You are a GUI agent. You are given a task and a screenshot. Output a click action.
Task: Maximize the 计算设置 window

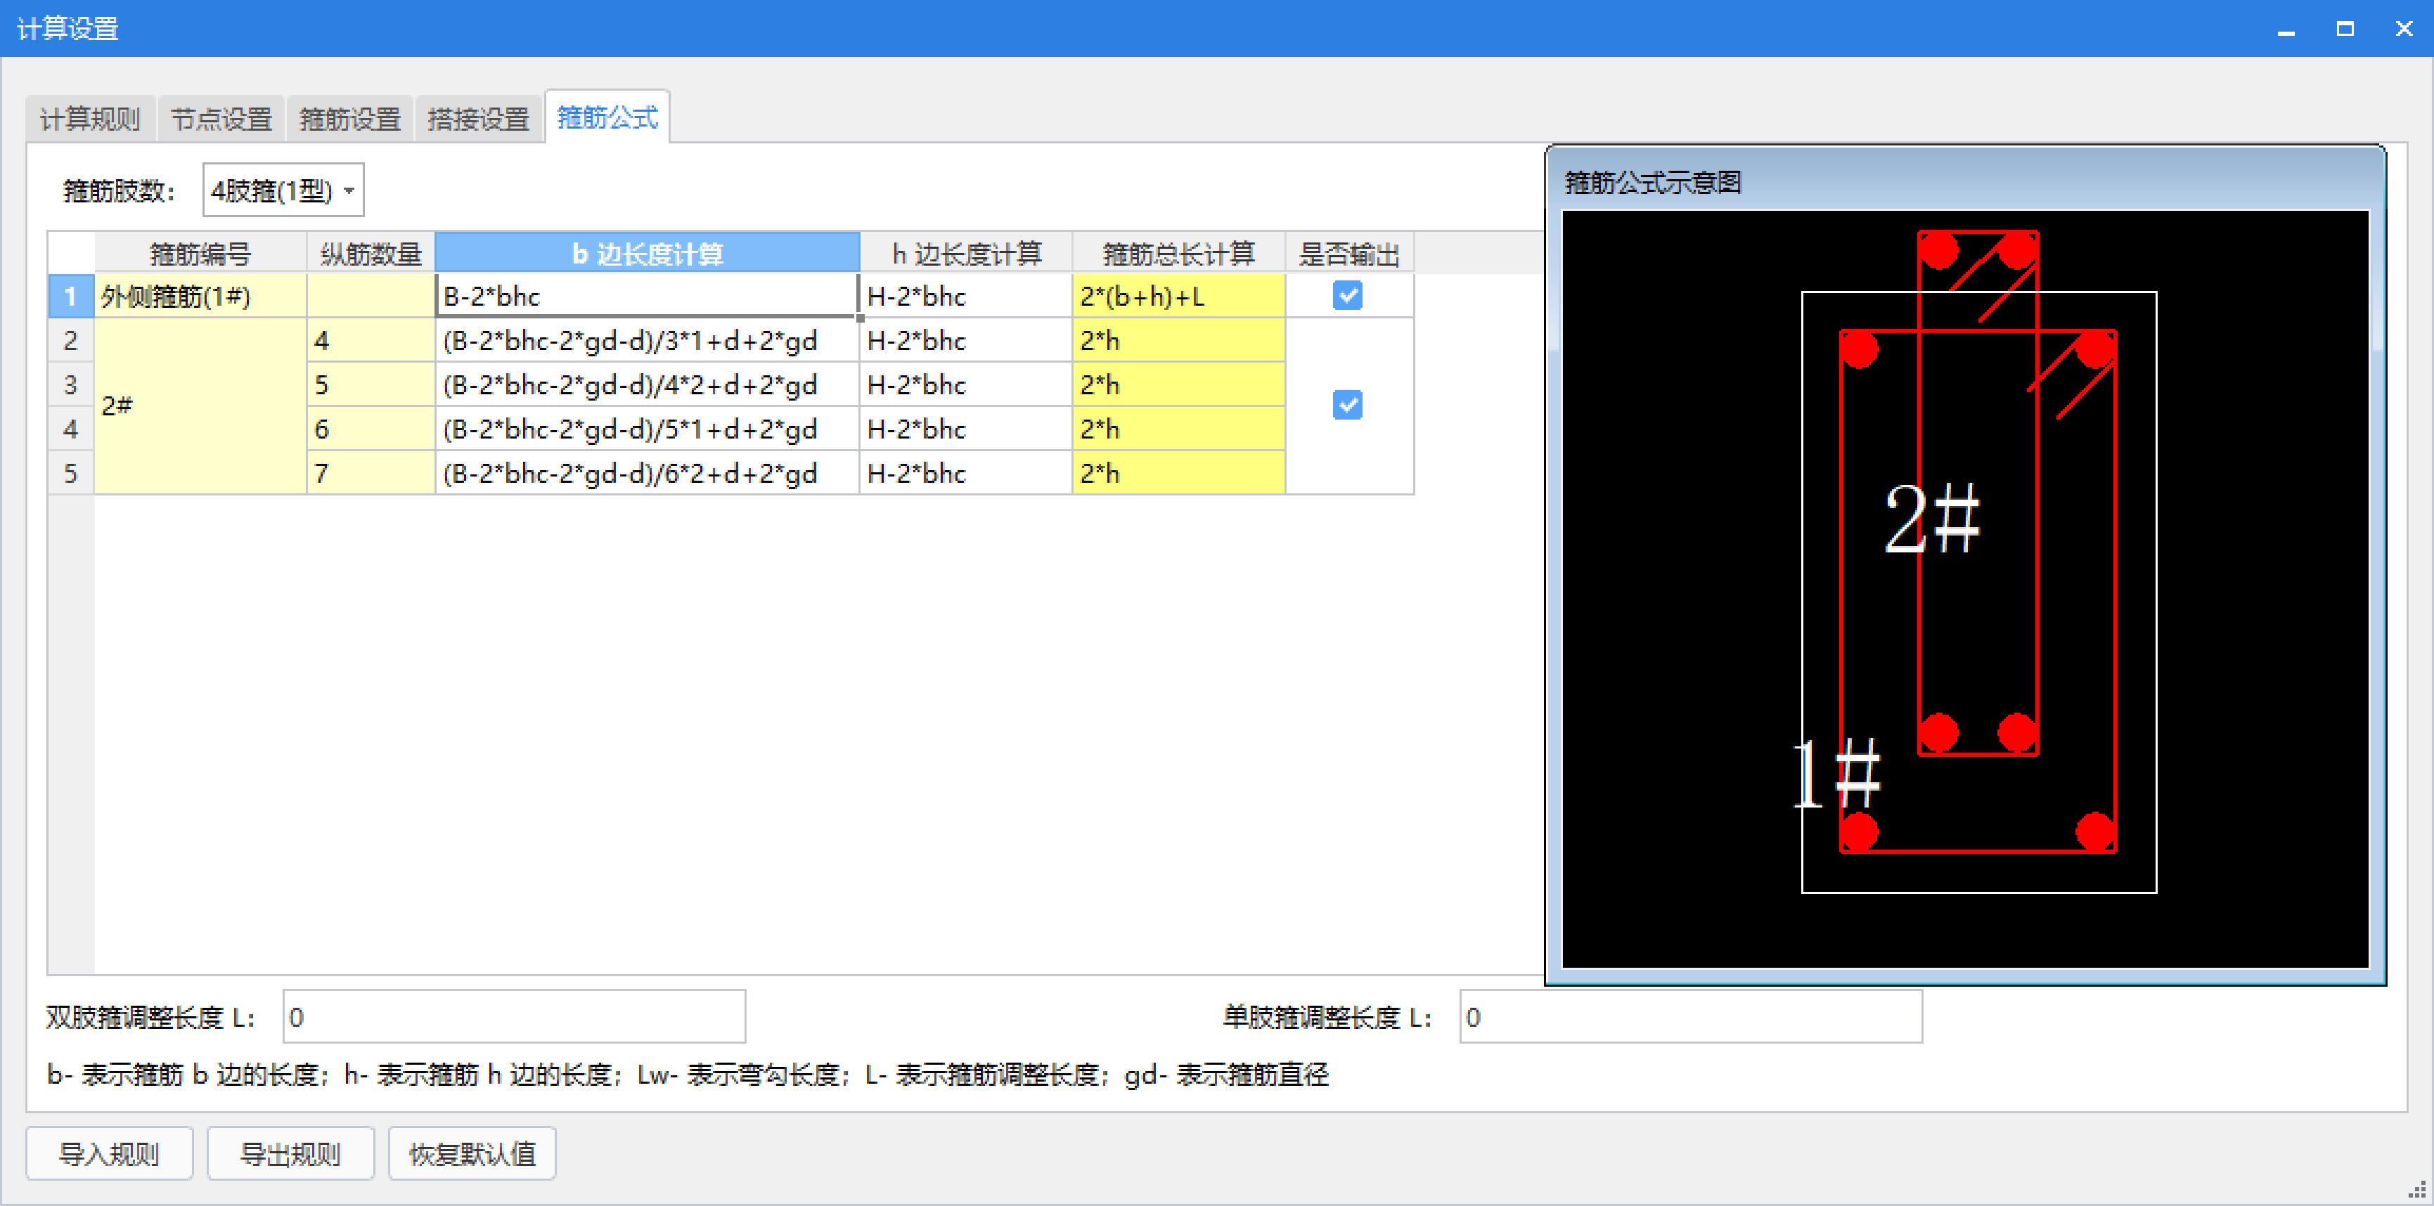[2344, 30]
